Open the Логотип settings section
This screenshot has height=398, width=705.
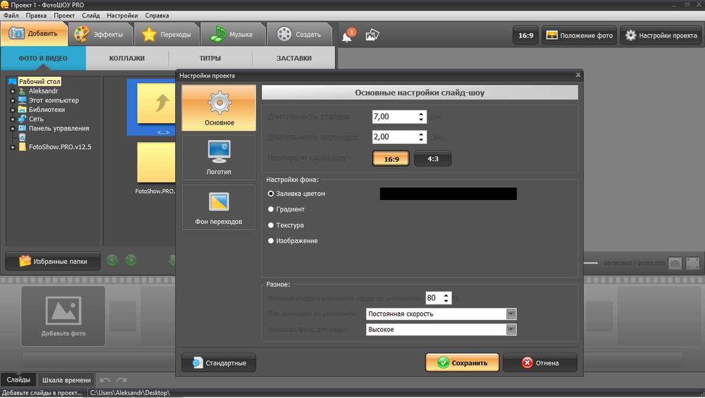(x=219, y=157)
